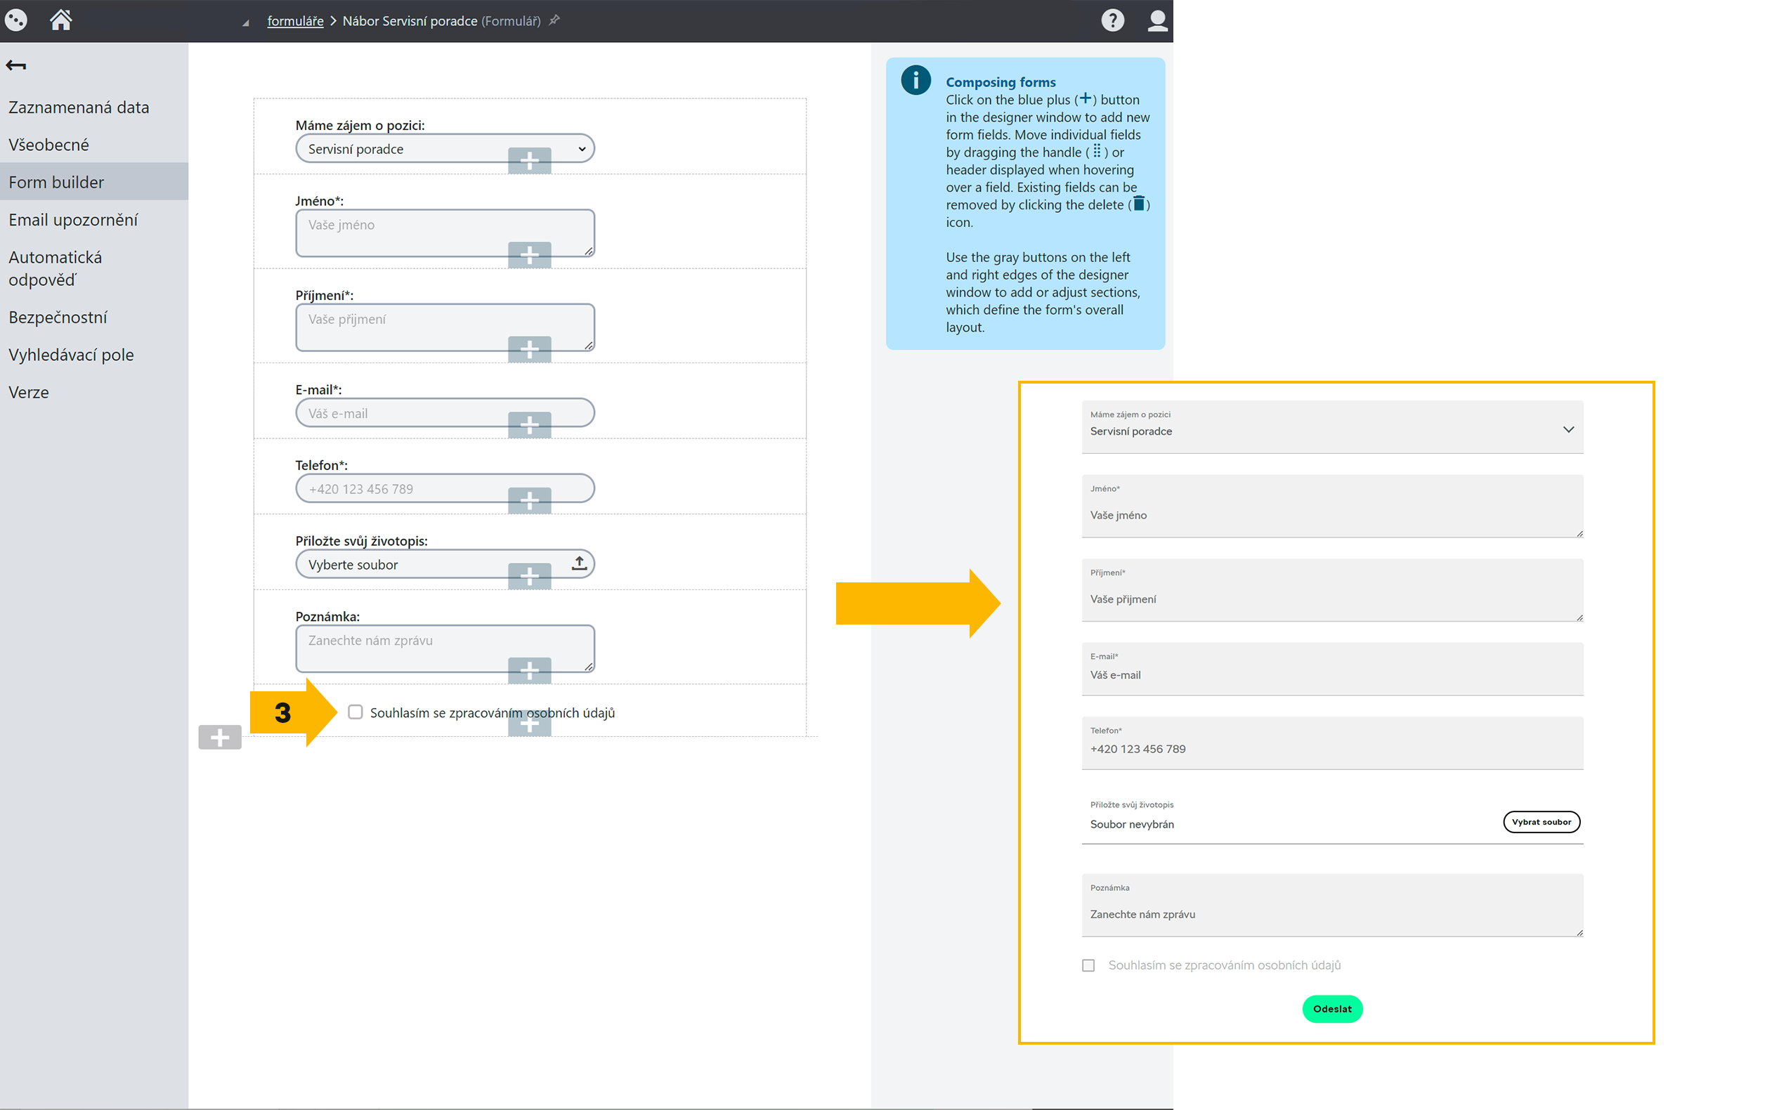Open Servisní poradce dropdown in form builder
The image size is (1772, 1110).
click(445, 148)
